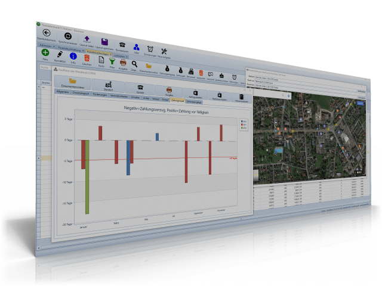382x286 pixels.
Task: Click the blue CRM person icon
Action: (x=137, y=47)
